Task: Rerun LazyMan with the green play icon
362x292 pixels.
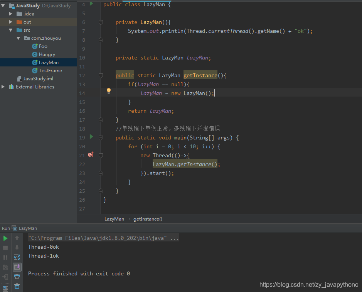Action: point(5,238)
